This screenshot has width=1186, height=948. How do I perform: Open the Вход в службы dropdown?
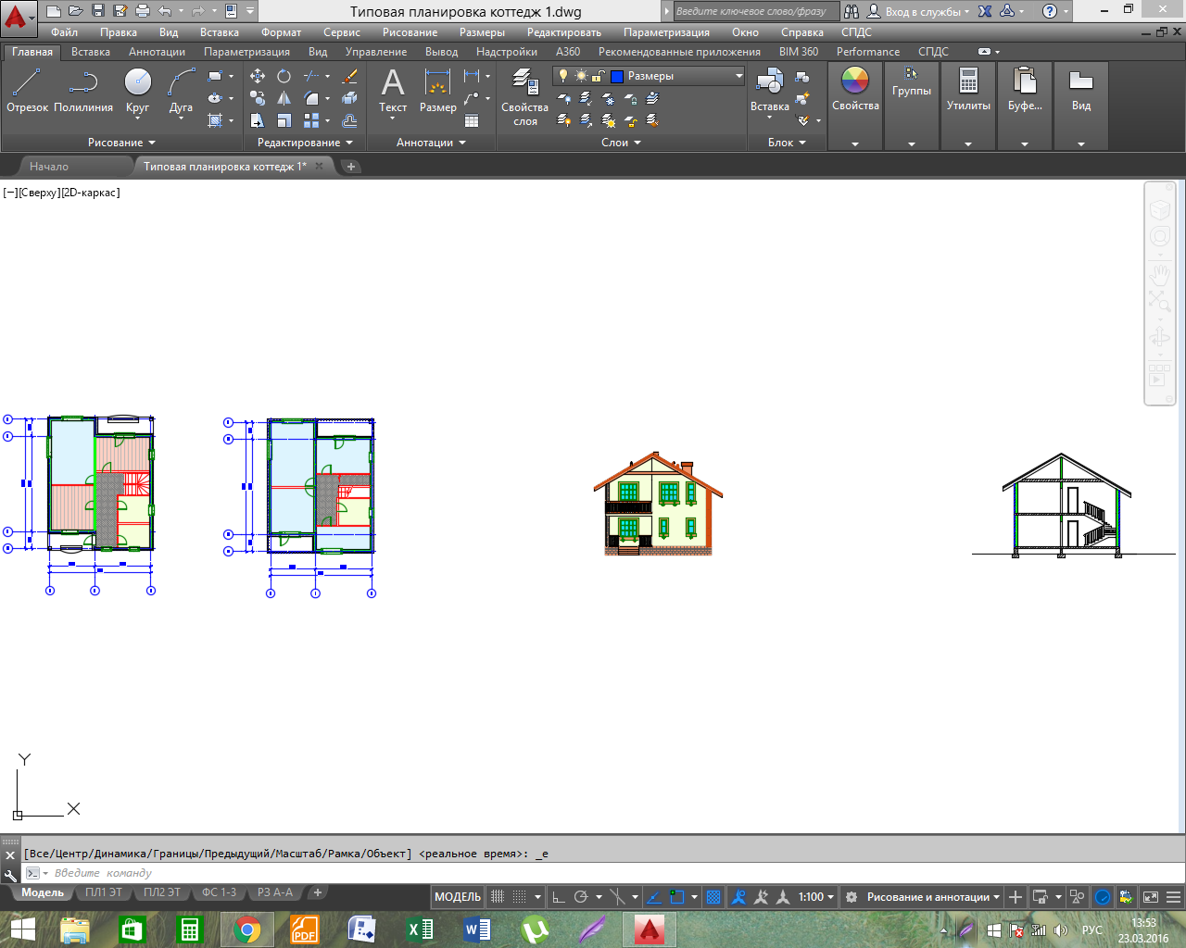point(927,11)
